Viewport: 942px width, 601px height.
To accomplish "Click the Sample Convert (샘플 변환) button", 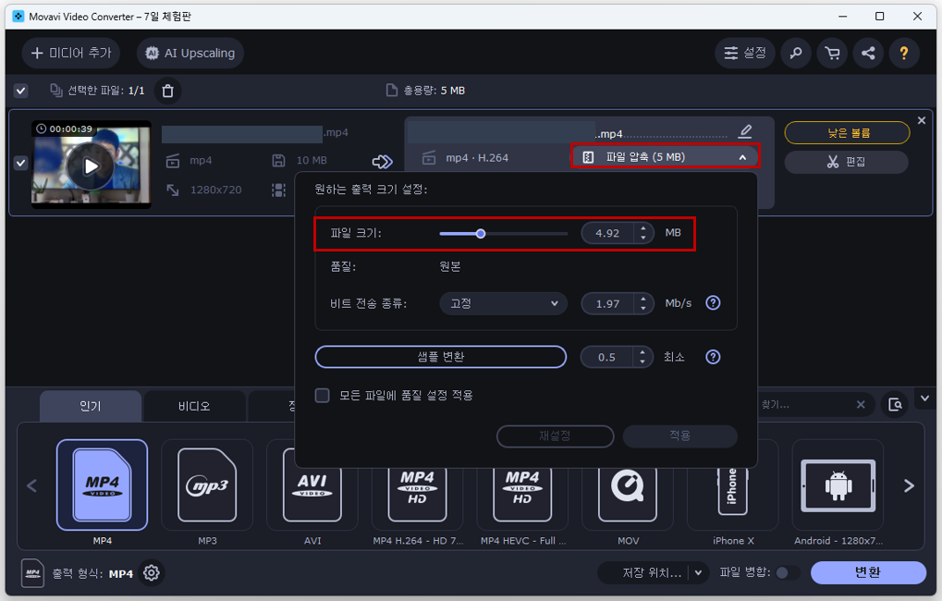I will (440, 357).
